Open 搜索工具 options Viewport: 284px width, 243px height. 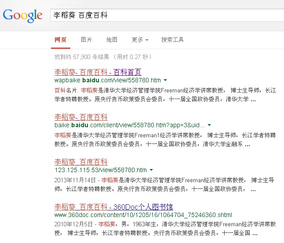172,40
